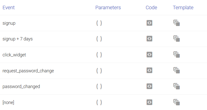This screenshot has width=207, height=110.
Task: Sort by the Event column header
Action: pos(9,7)
